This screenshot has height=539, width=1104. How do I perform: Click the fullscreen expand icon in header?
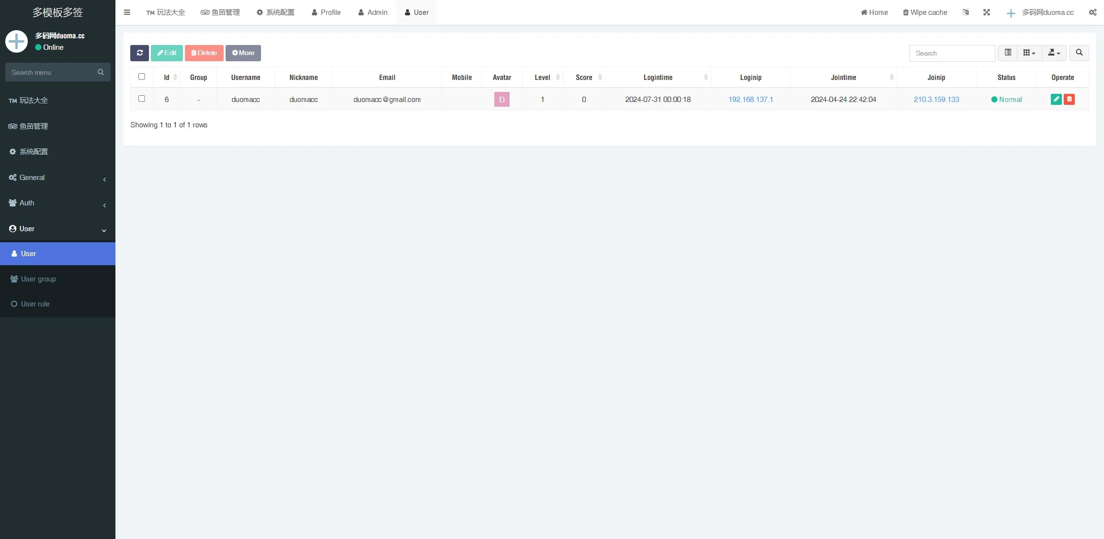(987, 12)
